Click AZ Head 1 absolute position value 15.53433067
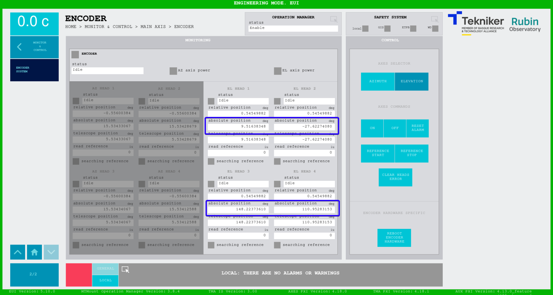Viewport: 553px width, 295px height. tap(103, 126)
